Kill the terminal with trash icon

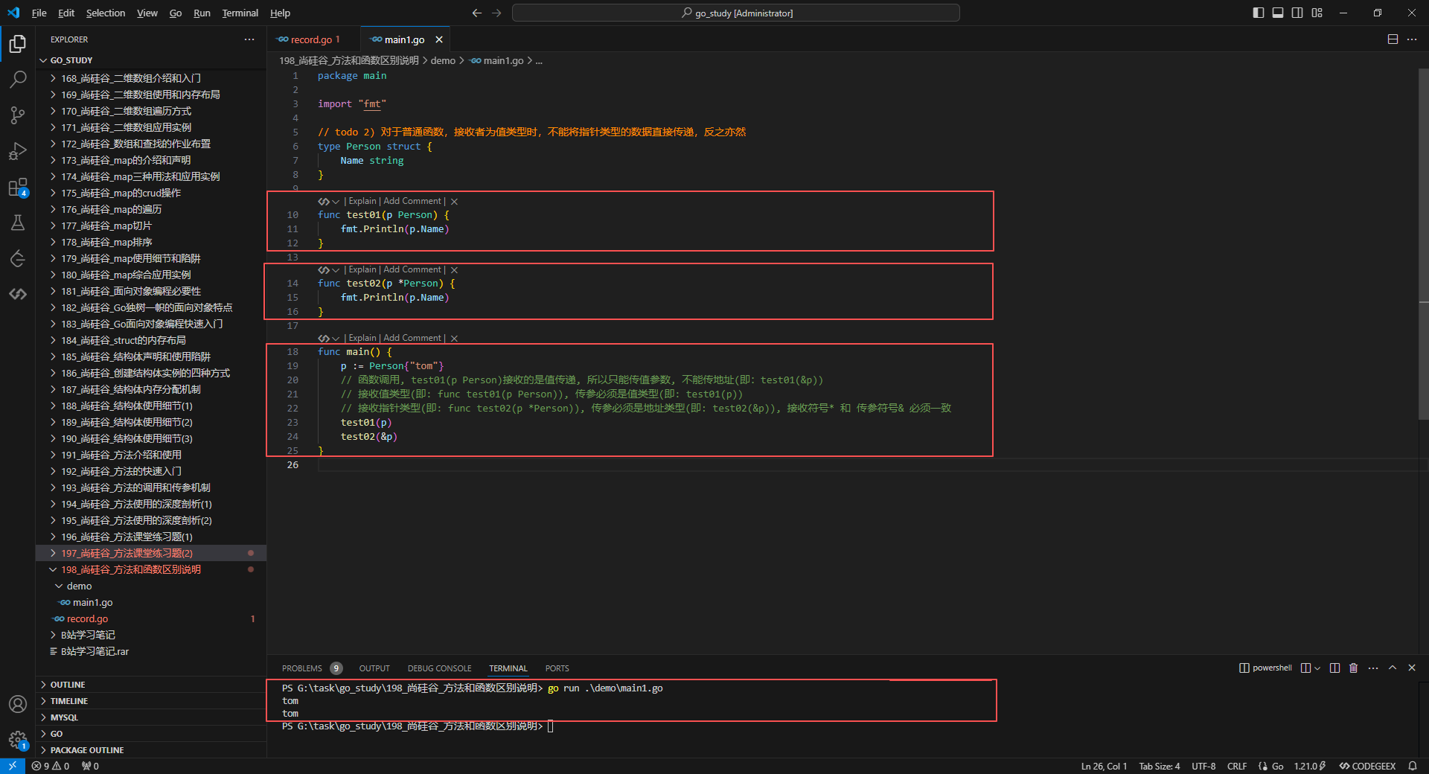[1353, 668]
